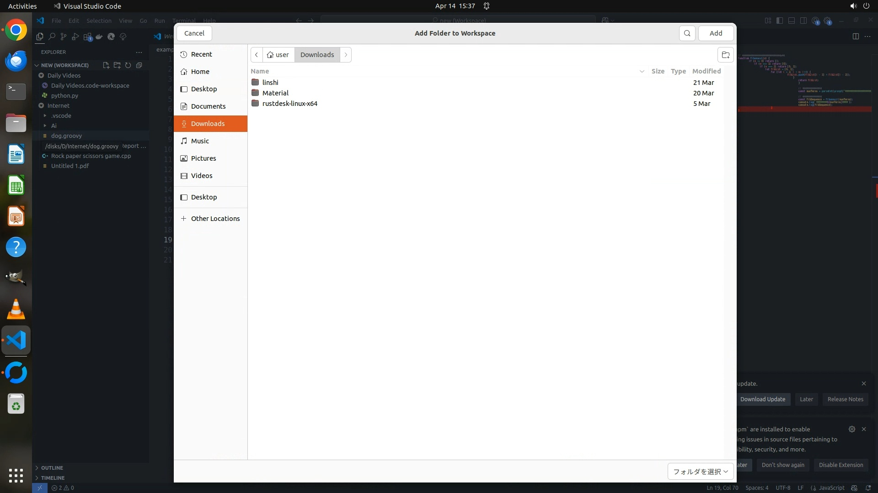Expand the TIMELINE section
This screenshot has width=878, height=493.
tap(52, 478)
